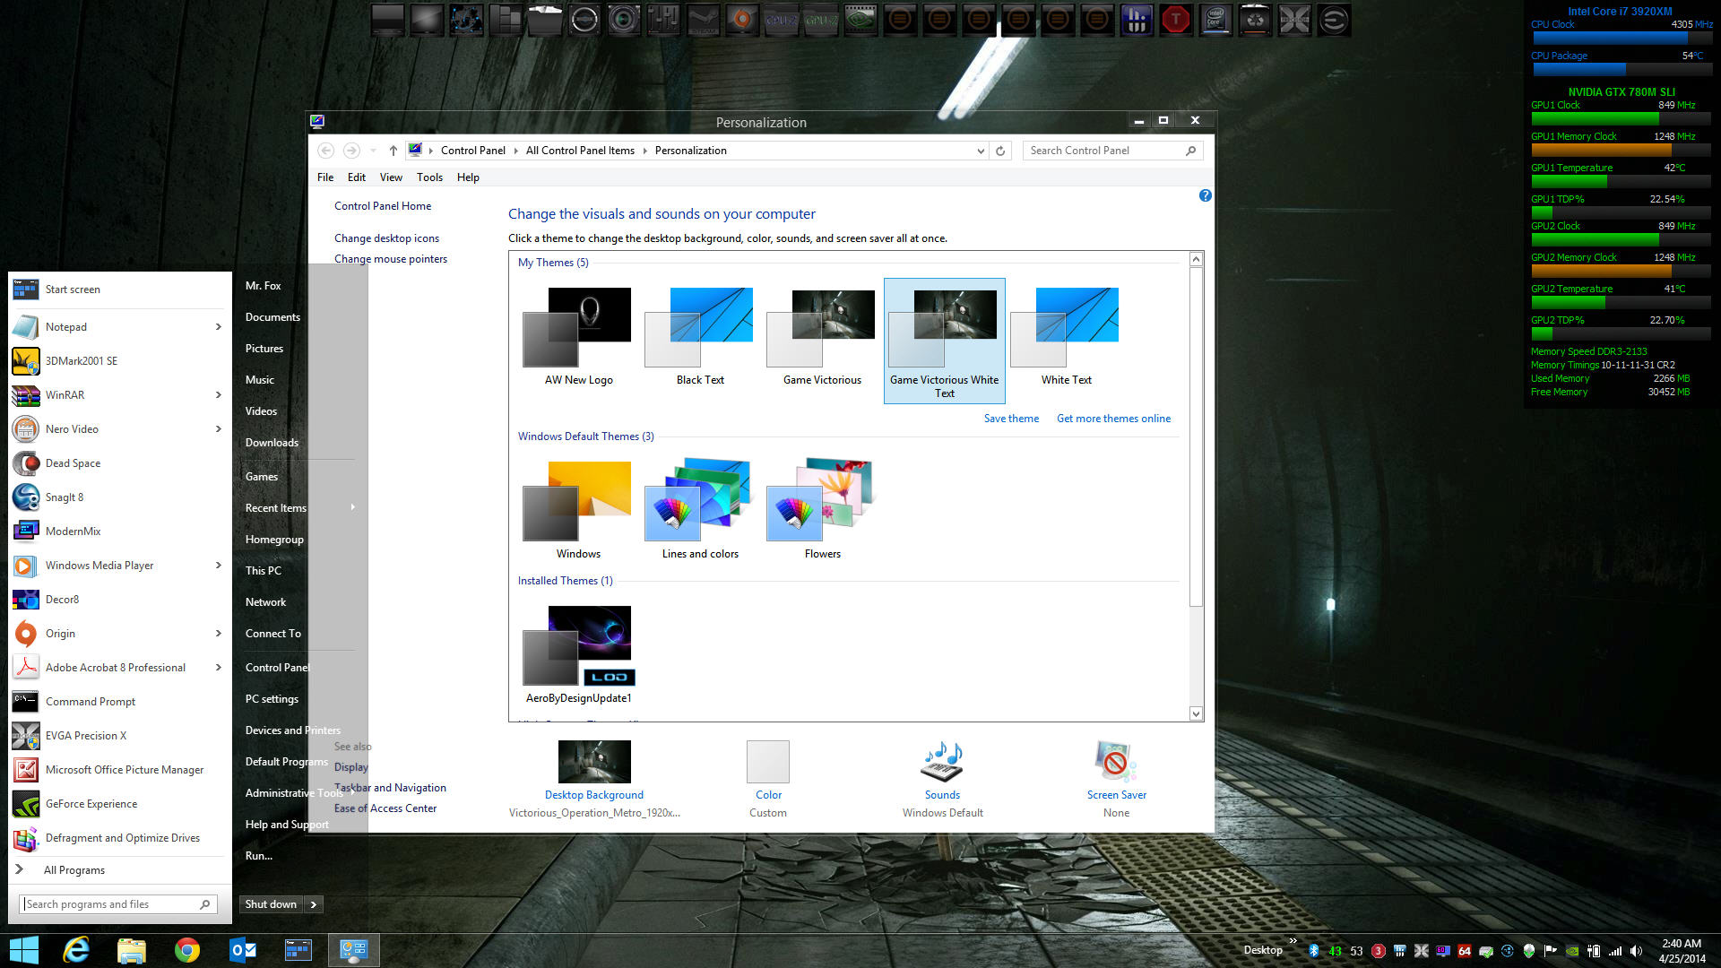Image resolution: width=1721 pixels, height=968 pixels.
Task: Select the Lines and colors theme
Action: point(700,511)
